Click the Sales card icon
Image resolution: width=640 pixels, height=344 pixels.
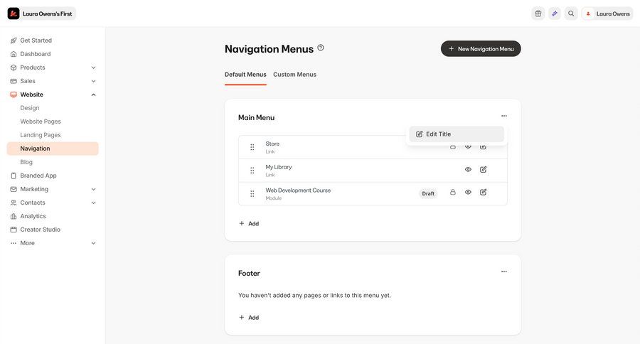click(14, 81)
